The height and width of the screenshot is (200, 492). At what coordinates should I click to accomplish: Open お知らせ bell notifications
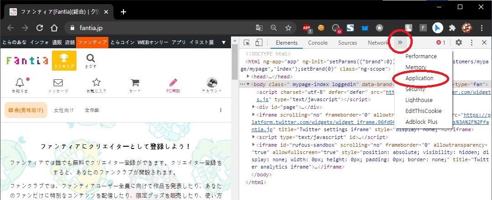tap(20, 85)
